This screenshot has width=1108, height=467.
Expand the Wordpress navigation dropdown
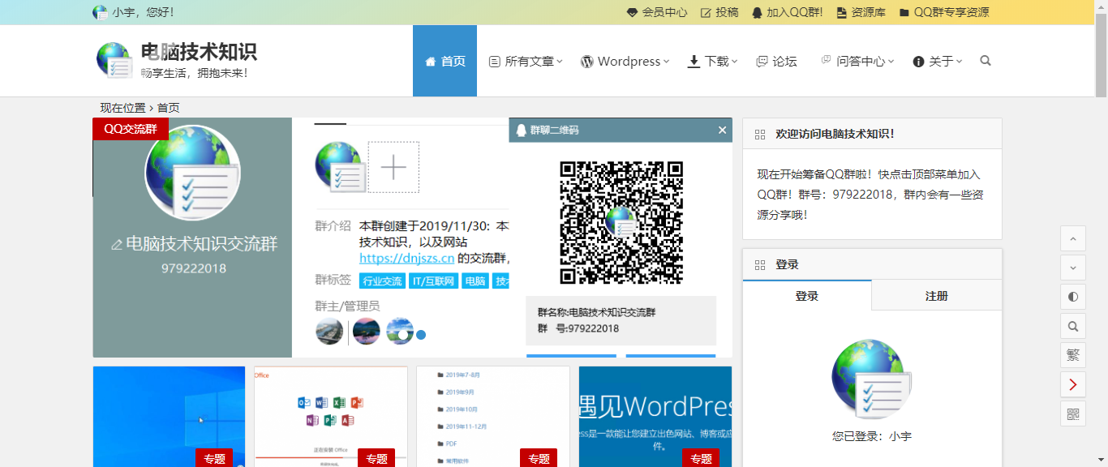[x=625, y=61]
